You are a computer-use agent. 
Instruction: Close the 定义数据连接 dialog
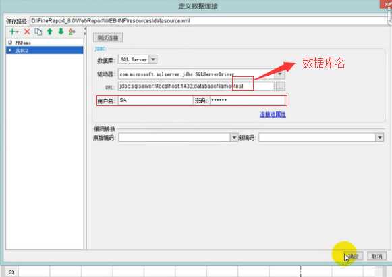click(386, 5)
